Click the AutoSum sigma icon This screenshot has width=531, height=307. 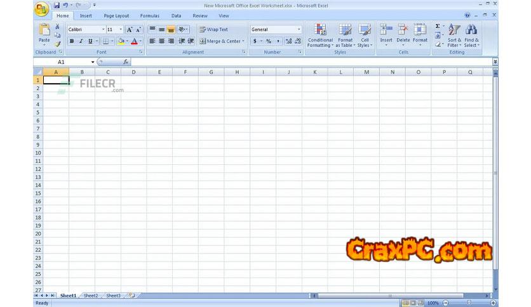tap(438, 27)
